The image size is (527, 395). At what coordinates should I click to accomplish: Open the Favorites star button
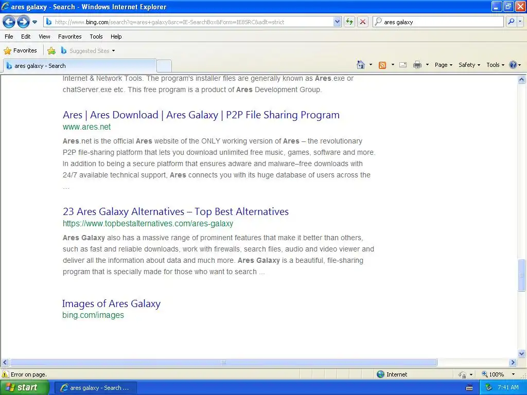click(20, 51)
